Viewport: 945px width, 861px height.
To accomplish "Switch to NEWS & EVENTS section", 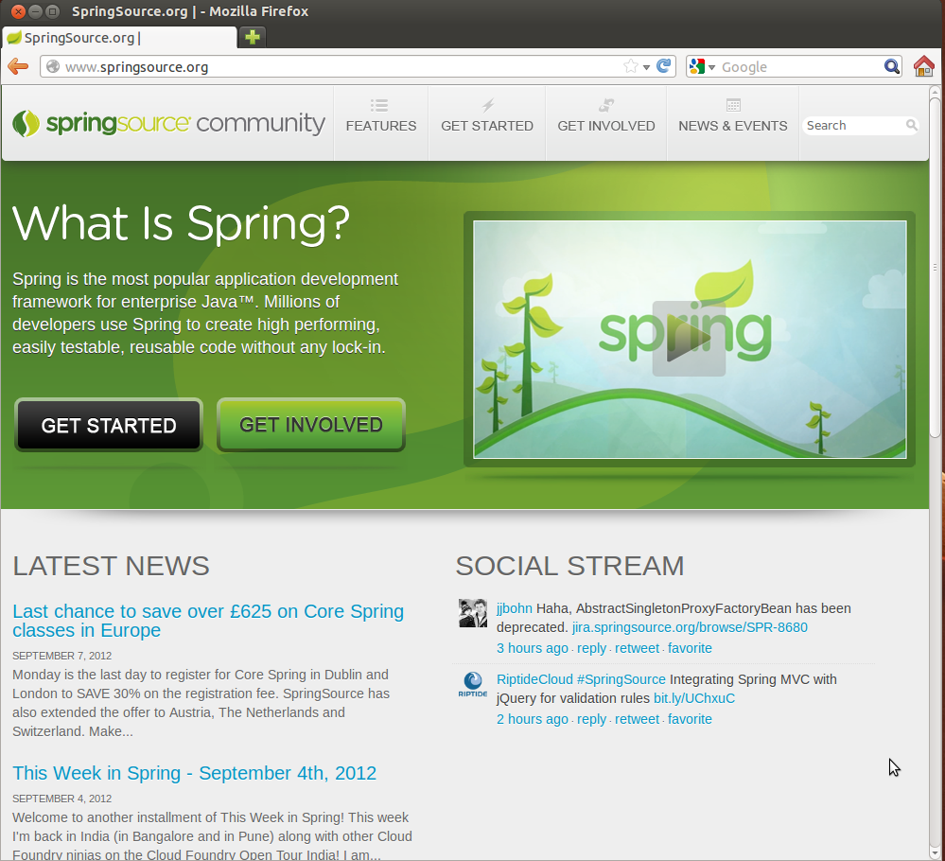I will coord(732,124).
